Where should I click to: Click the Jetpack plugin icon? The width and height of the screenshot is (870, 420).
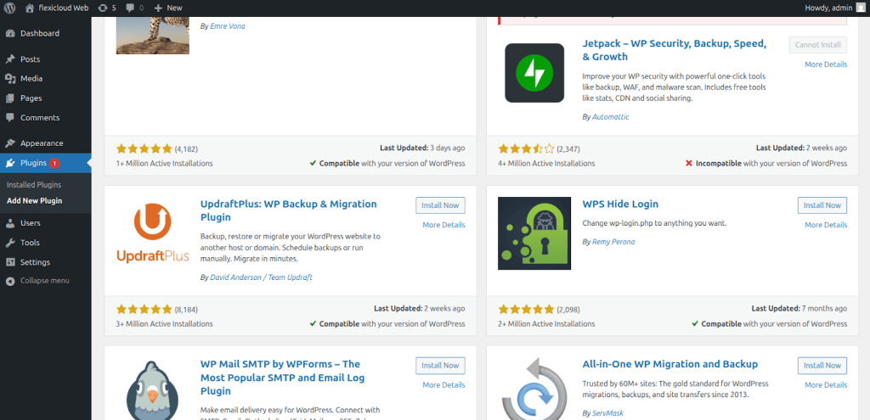click(534, 73)
